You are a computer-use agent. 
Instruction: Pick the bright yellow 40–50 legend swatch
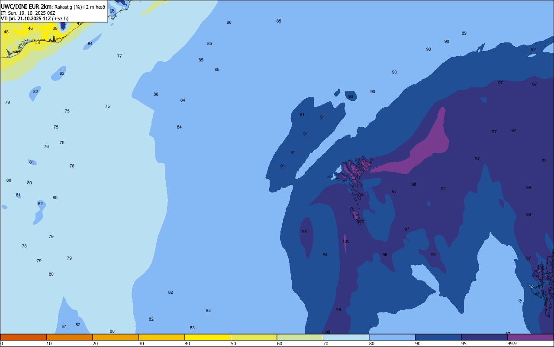208,337
